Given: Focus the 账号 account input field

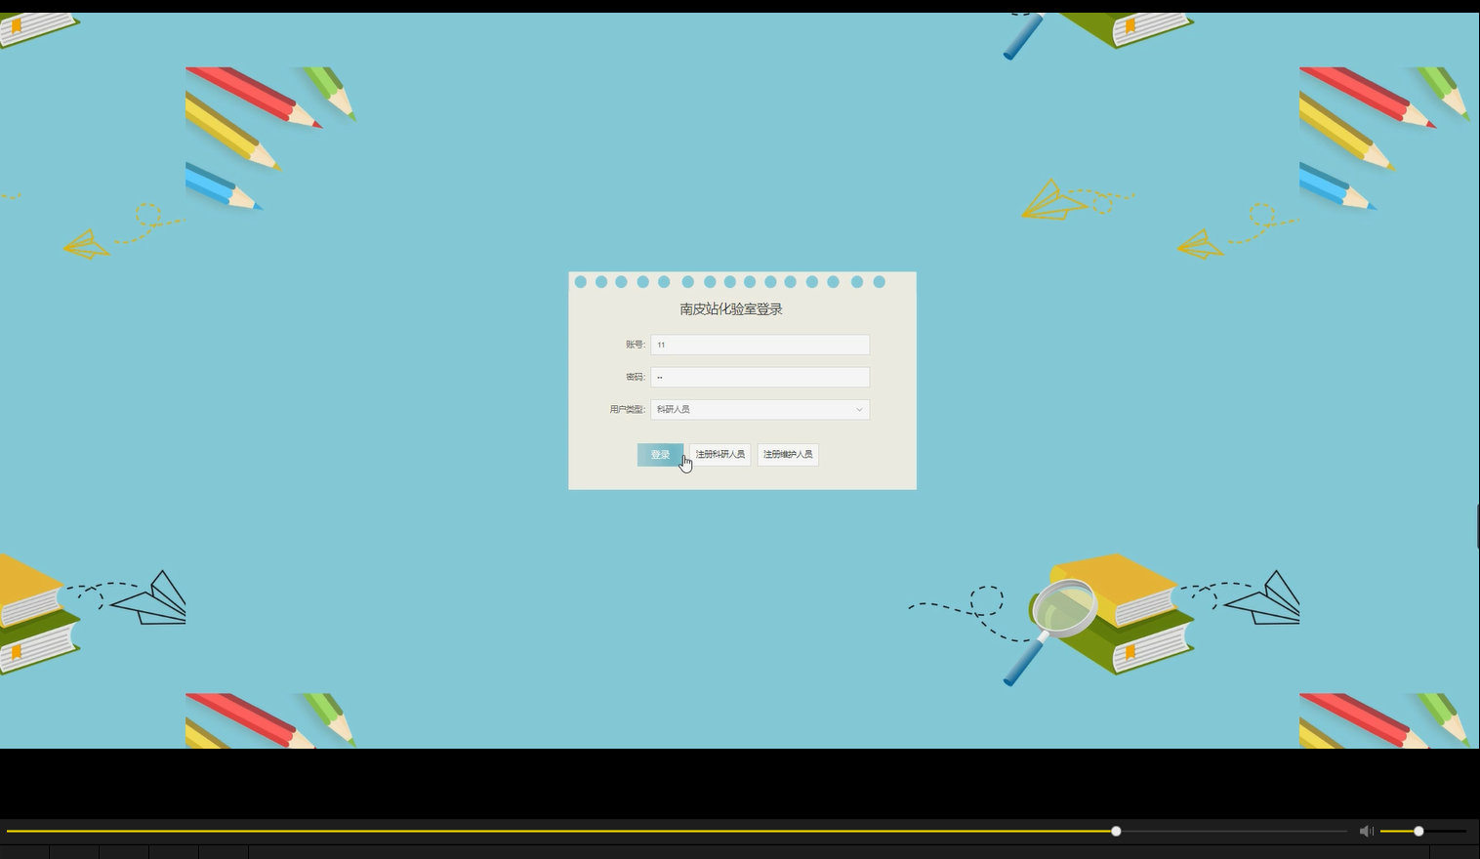Looking at the screenshot, I should 761,345.
